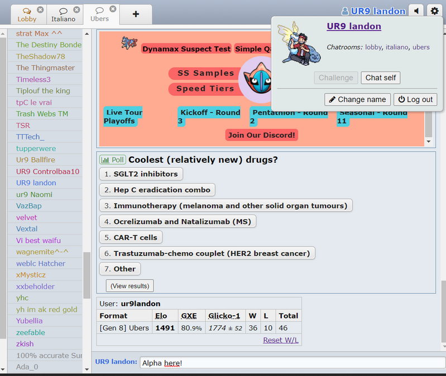Screen dimensions: 446x376
Task: Click the plus icon to join a room
Action: point(136,14)
